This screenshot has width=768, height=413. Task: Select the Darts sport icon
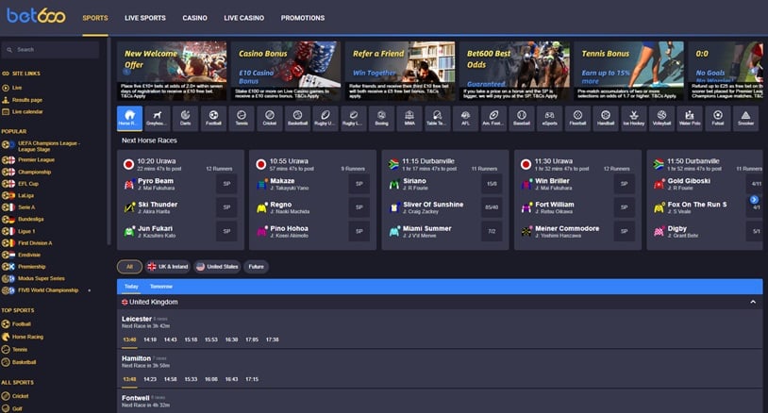(185, 118)
